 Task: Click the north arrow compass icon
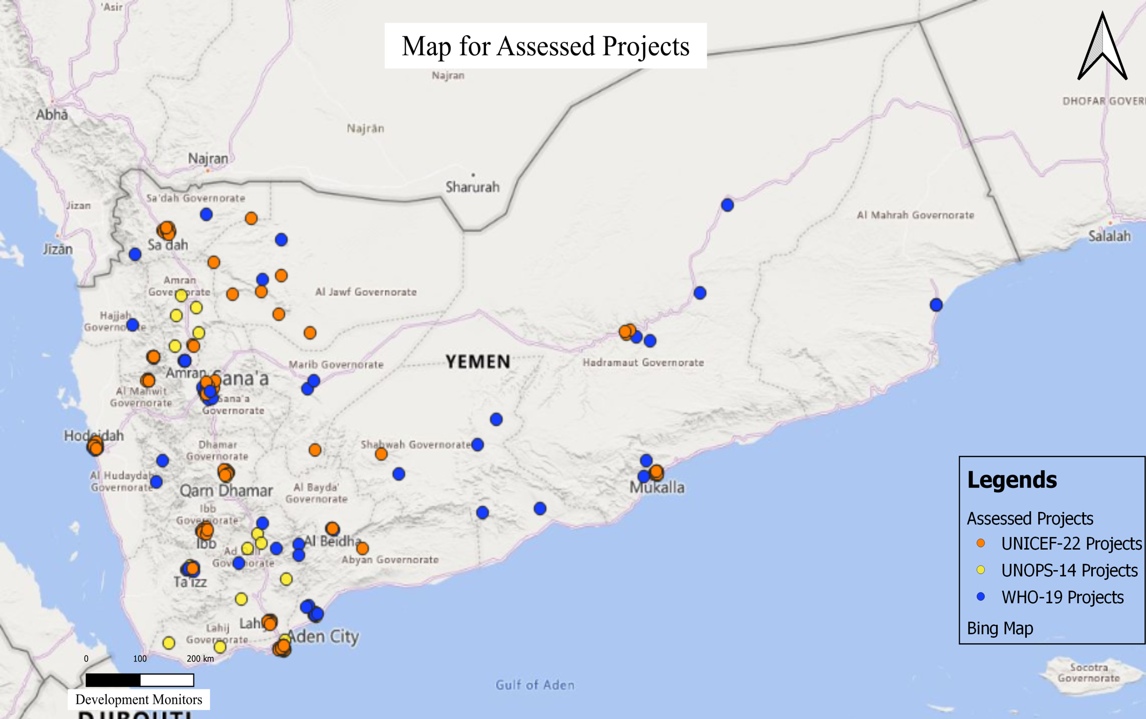1102,47
